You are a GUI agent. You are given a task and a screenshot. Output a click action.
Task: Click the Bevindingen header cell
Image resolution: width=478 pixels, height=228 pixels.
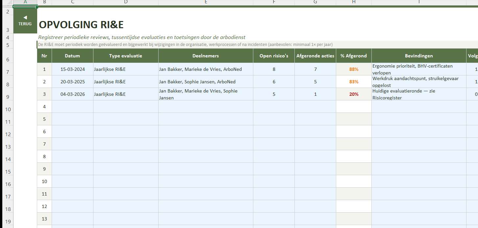(419, 56)
